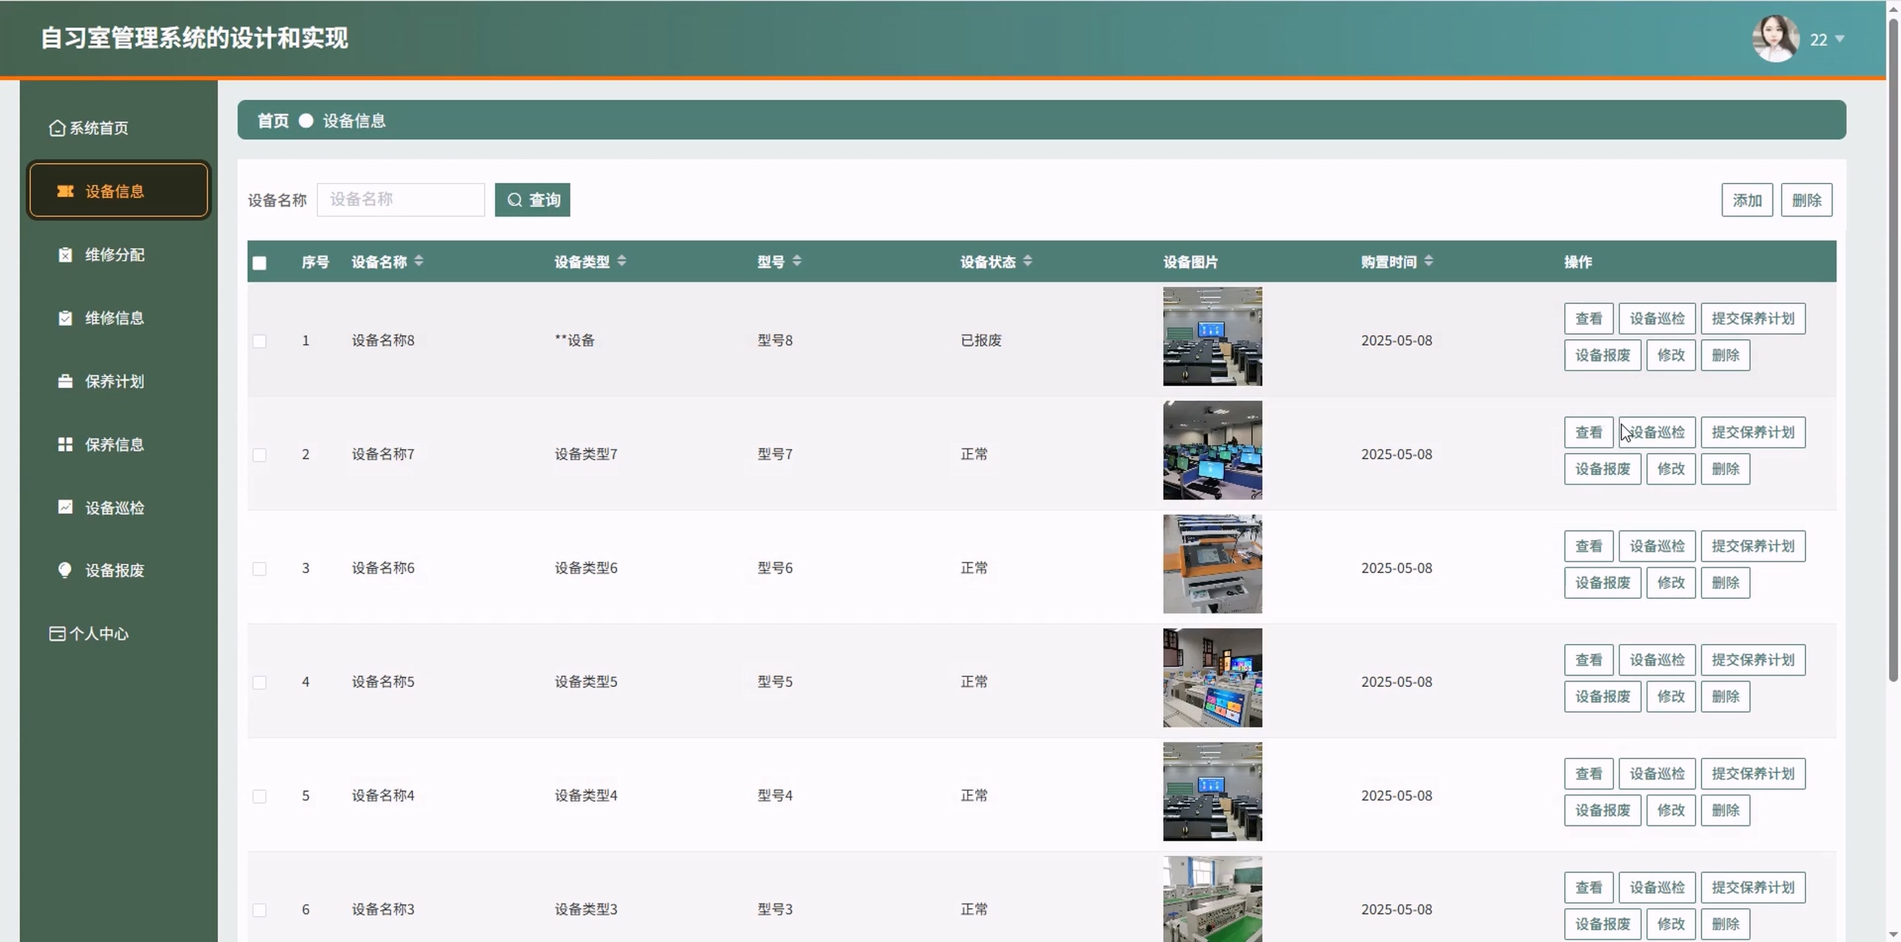Click the 维修信息 clipboard icon
Image resolution: width=1901 pixels, height=942 pixels.
tap(65, 318)
